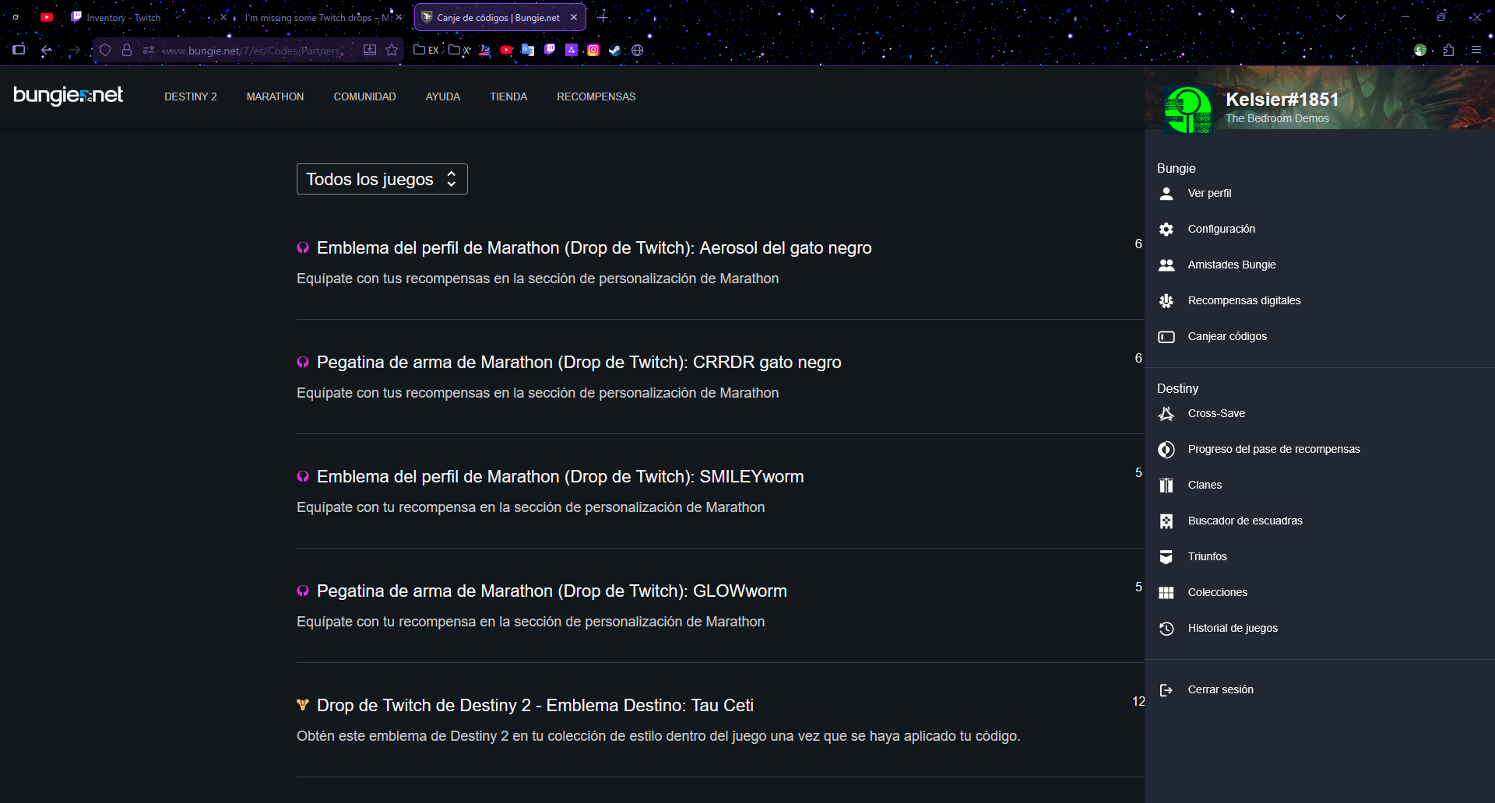Open Colecciones grid icon in sidebar
Image resolution: width=1495 pixels, height=803 pixels.
pos(1166,593)
